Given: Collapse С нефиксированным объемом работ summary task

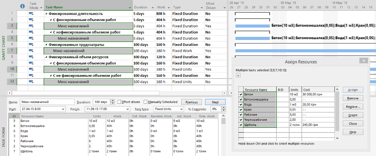Looking at the screenshot, I should point(51,32).
